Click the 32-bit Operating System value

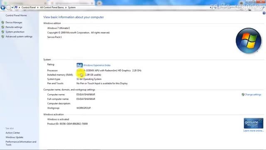coord(89,79)
